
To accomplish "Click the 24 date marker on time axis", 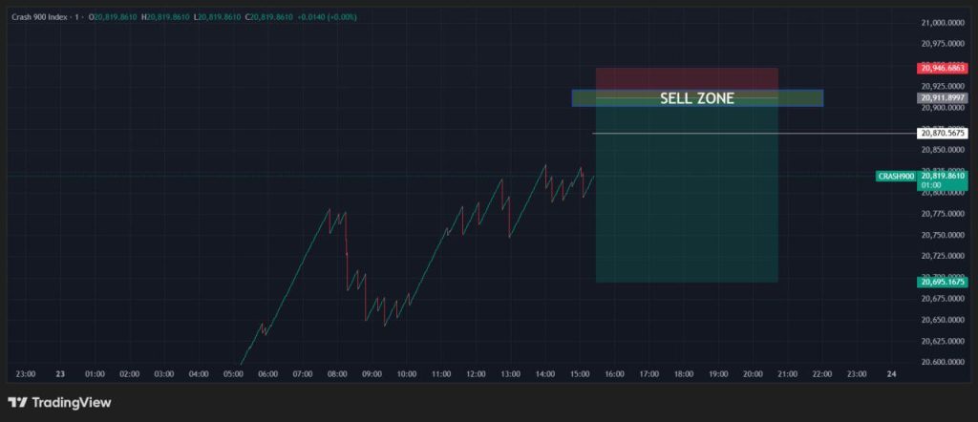I will (x=892, y=374).
